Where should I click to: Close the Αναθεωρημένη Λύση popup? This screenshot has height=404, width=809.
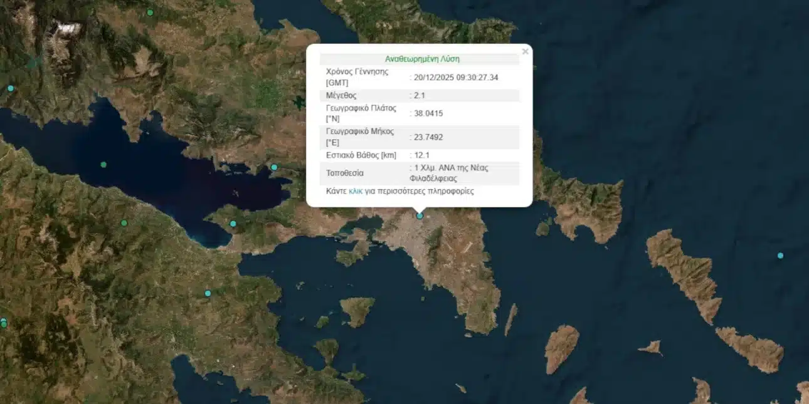[525, 51]
